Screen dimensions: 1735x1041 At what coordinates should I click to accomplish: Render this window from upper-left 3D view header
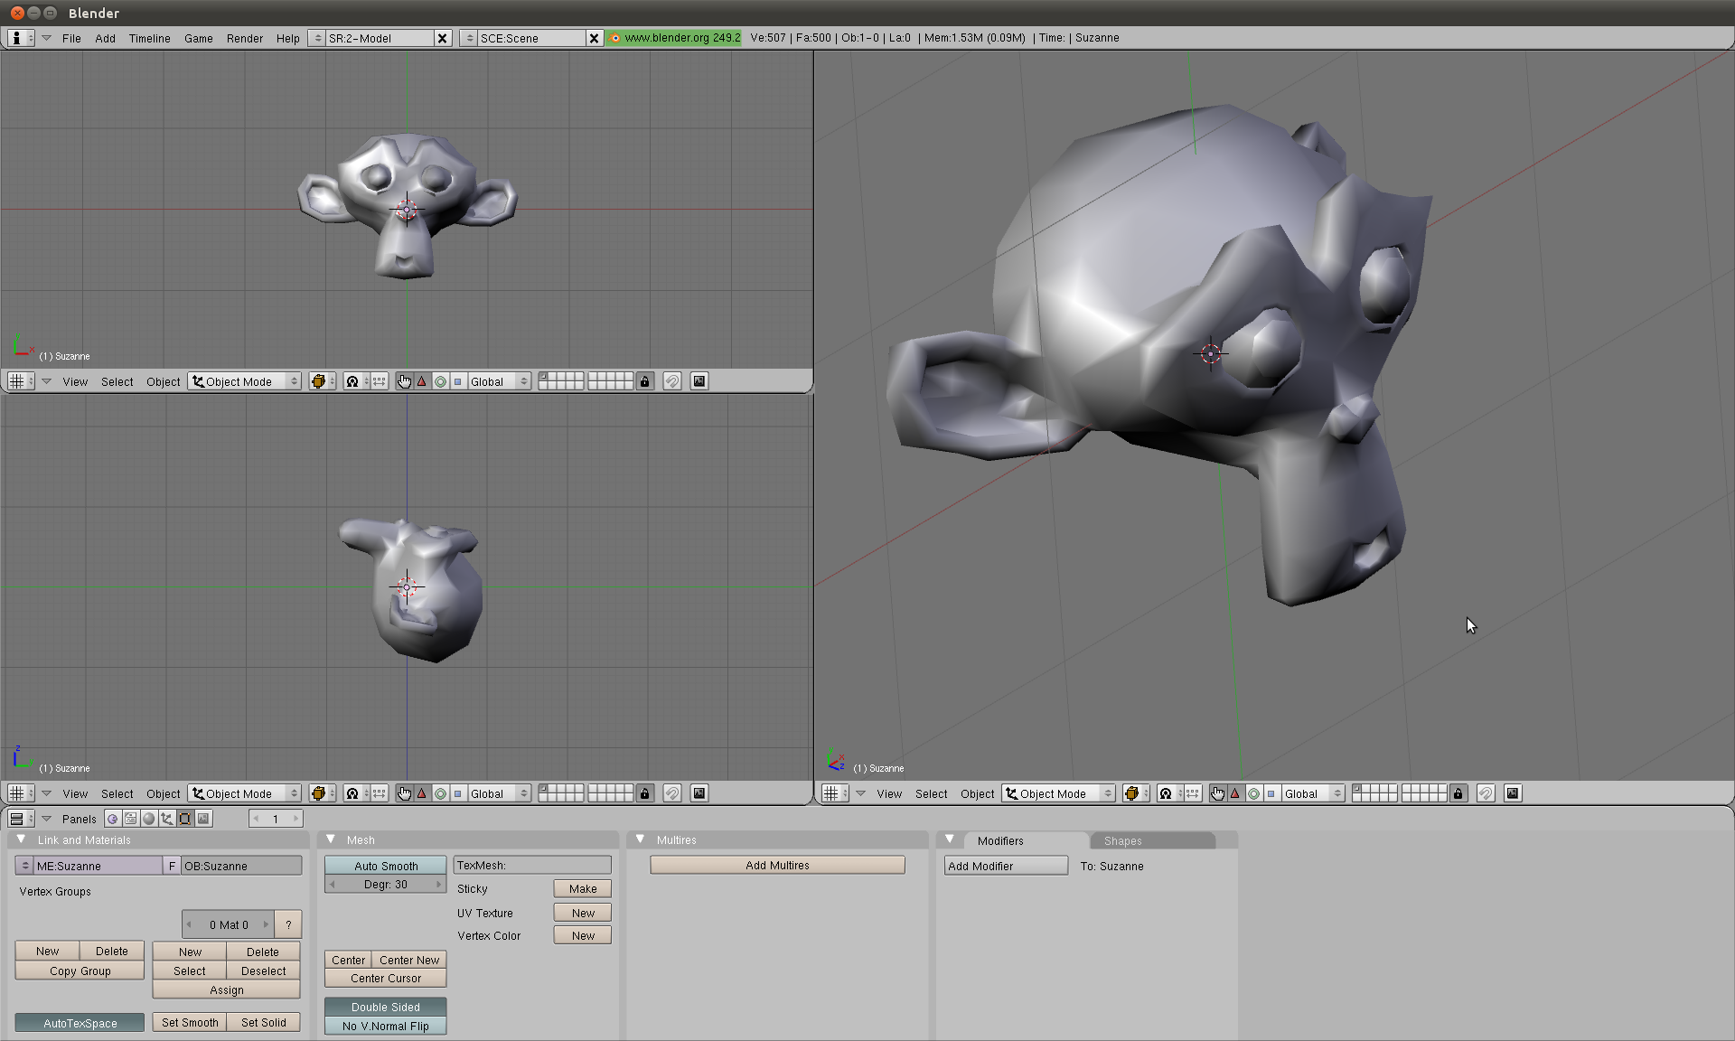[x=699, y=381]
